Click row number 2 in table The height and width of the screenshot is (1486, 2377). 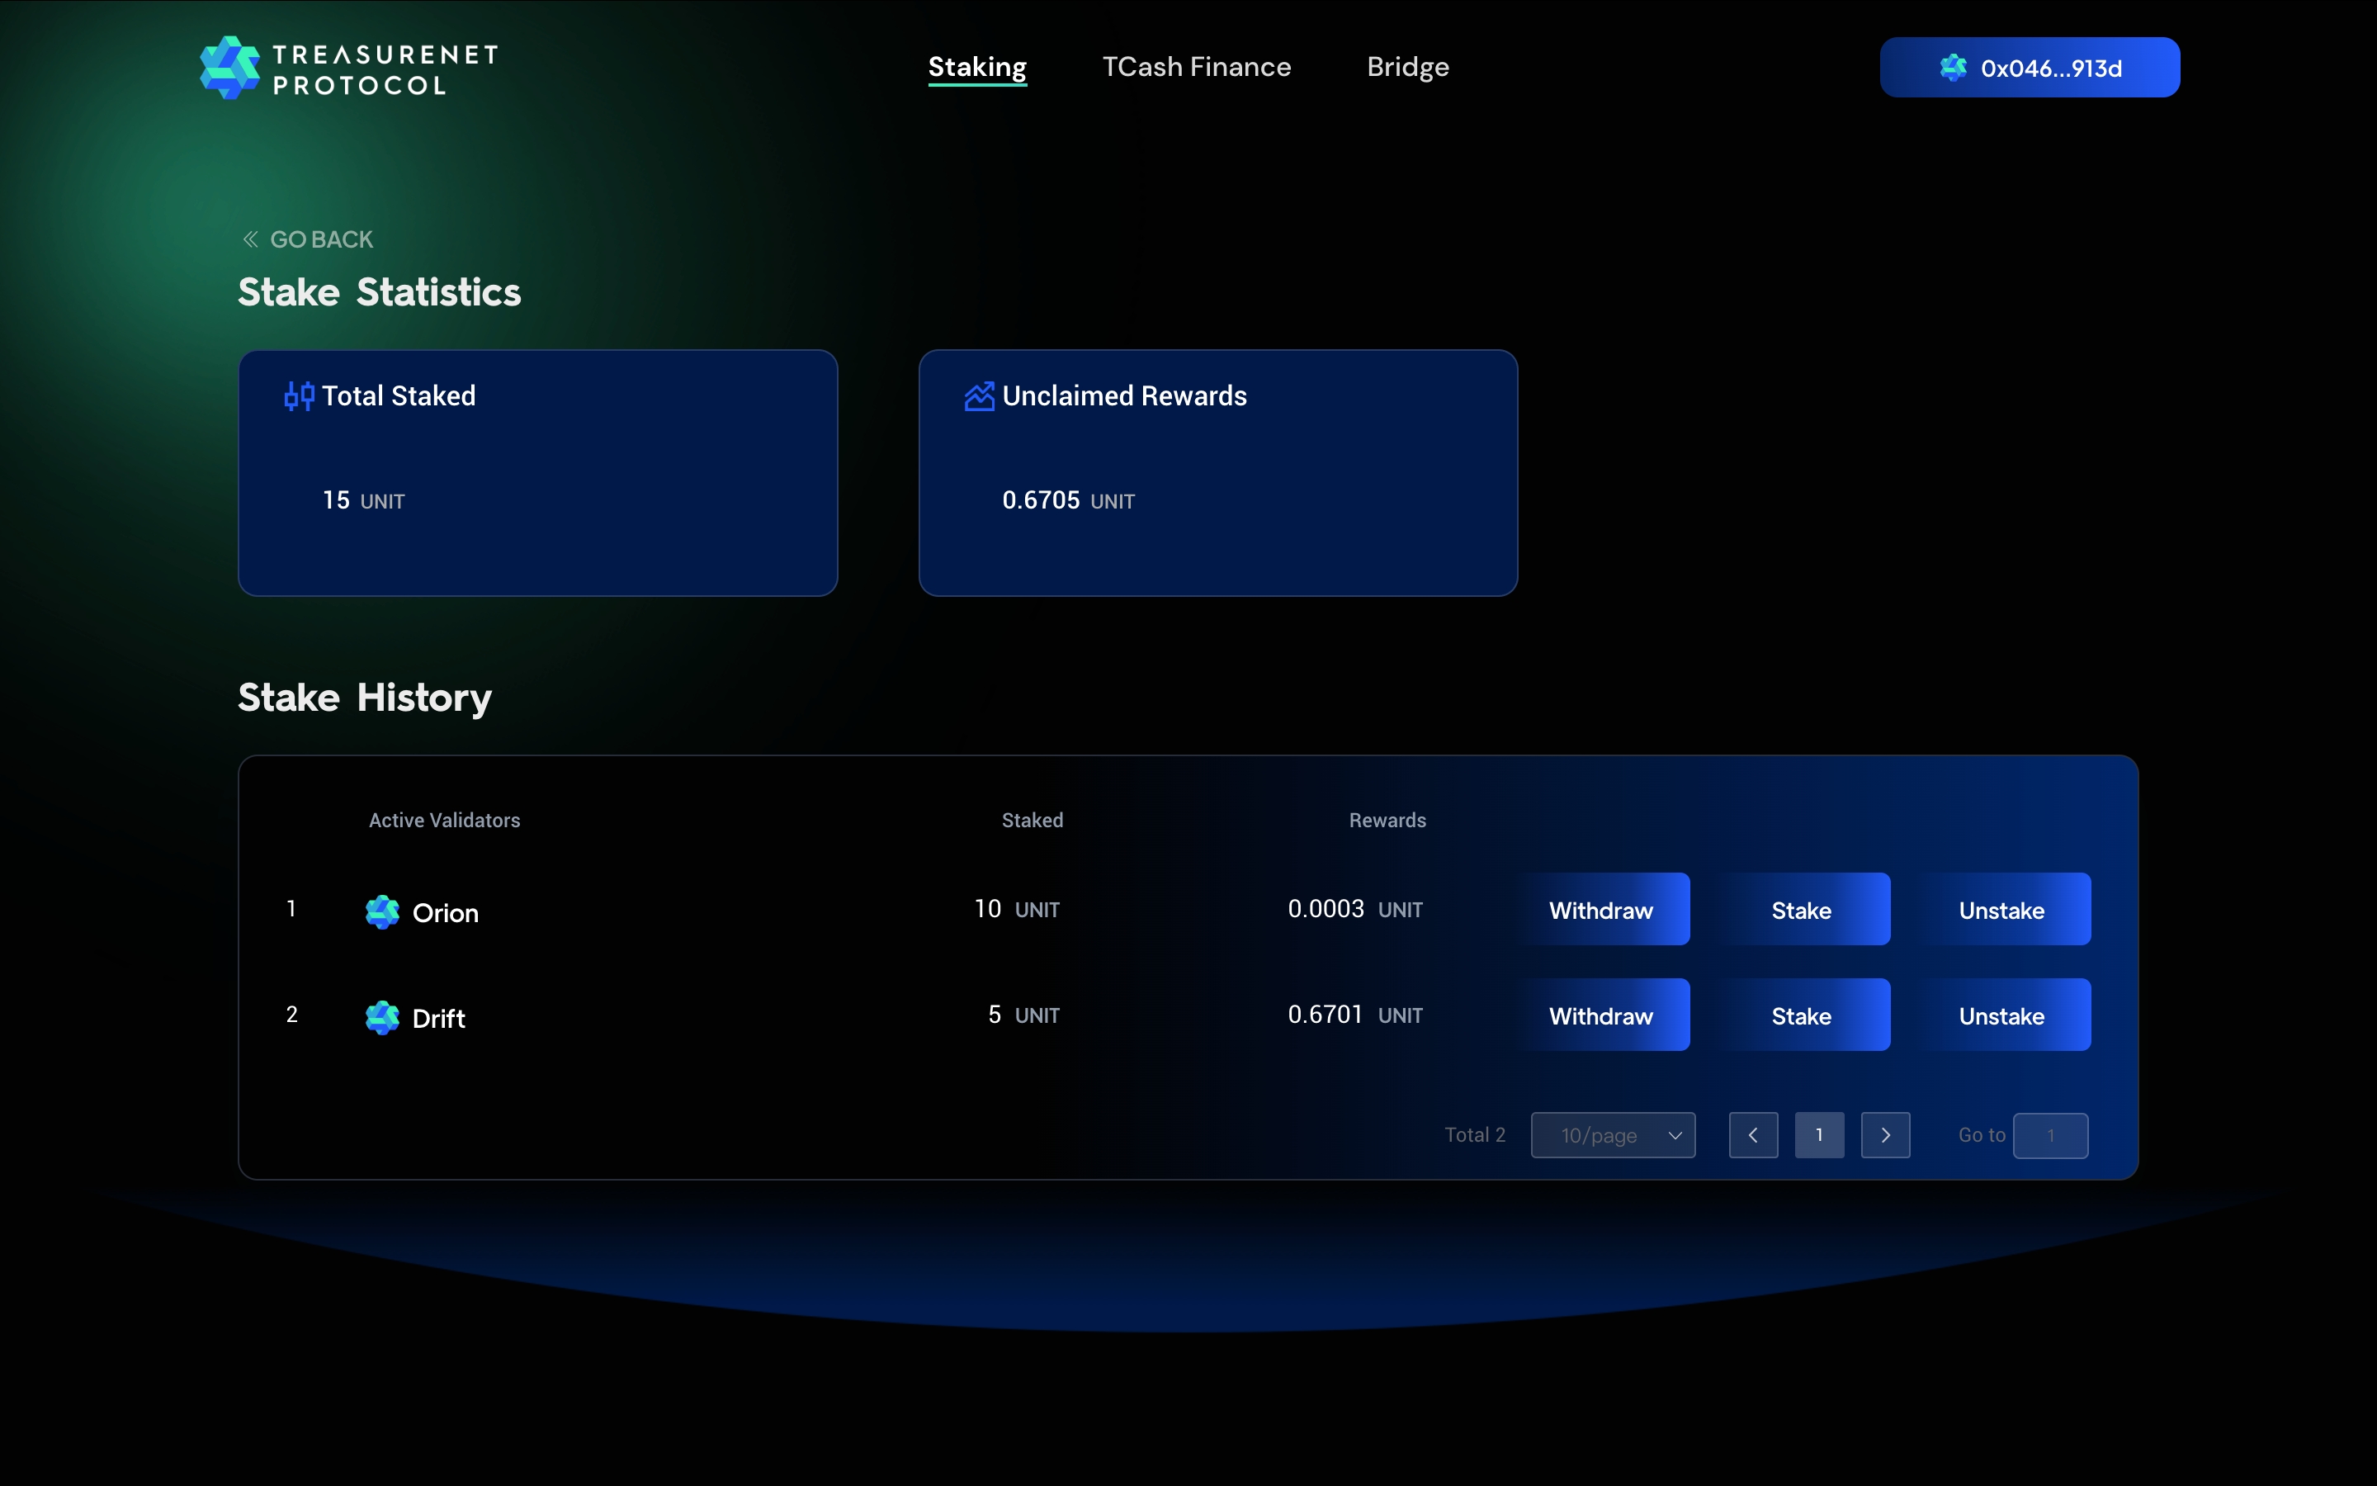click(x=291, y=1015)
